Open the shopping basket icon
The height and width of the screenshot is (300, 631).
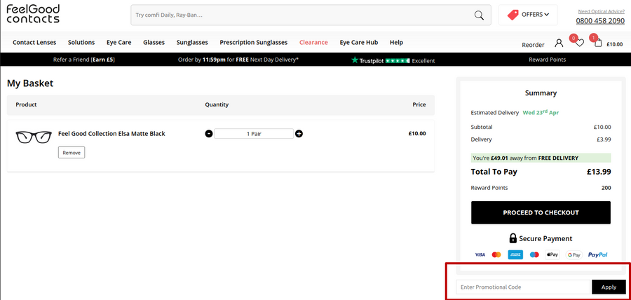597,43
